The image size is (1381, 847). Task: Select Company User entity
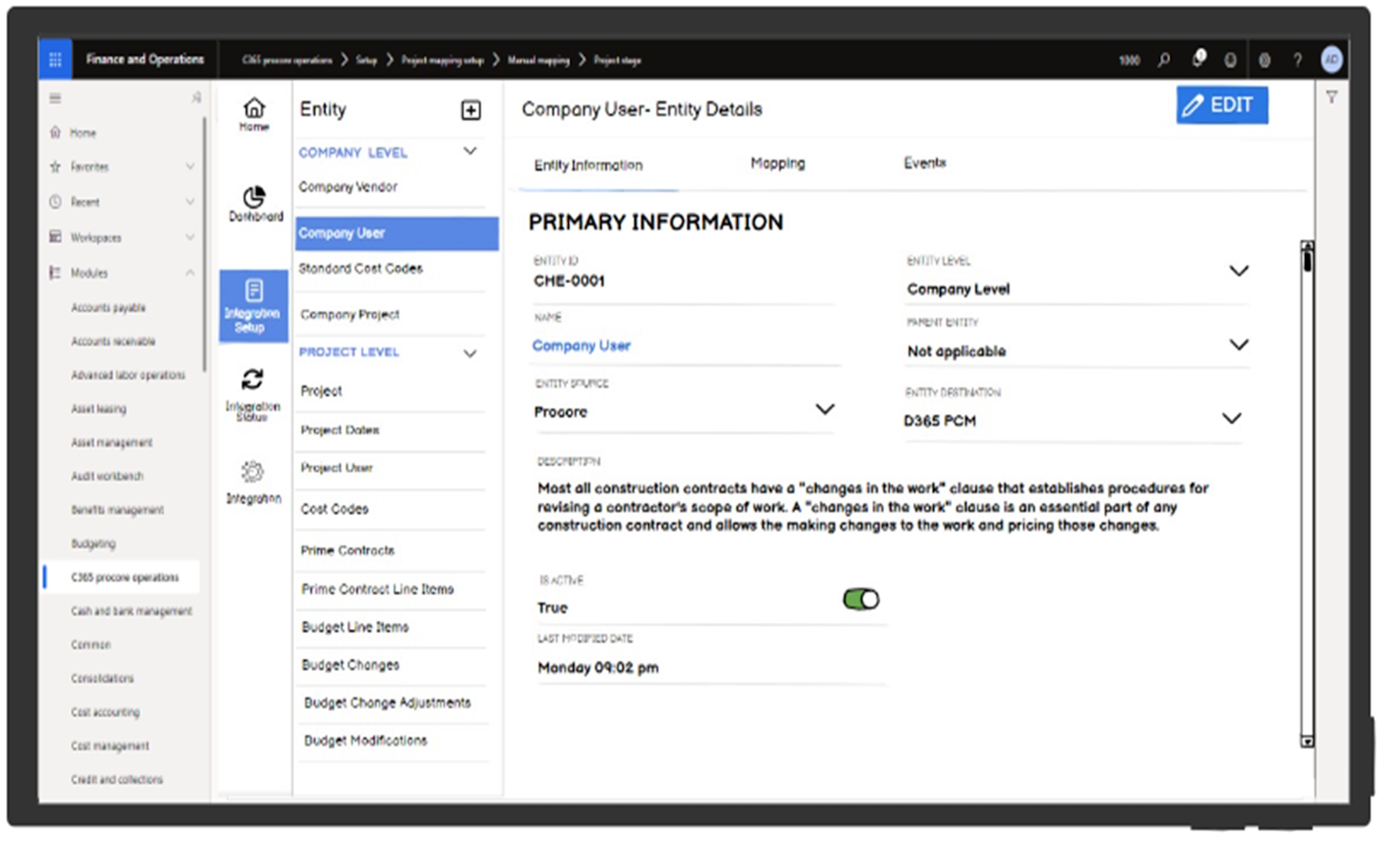pyautogui.click(x=397, y=233)
